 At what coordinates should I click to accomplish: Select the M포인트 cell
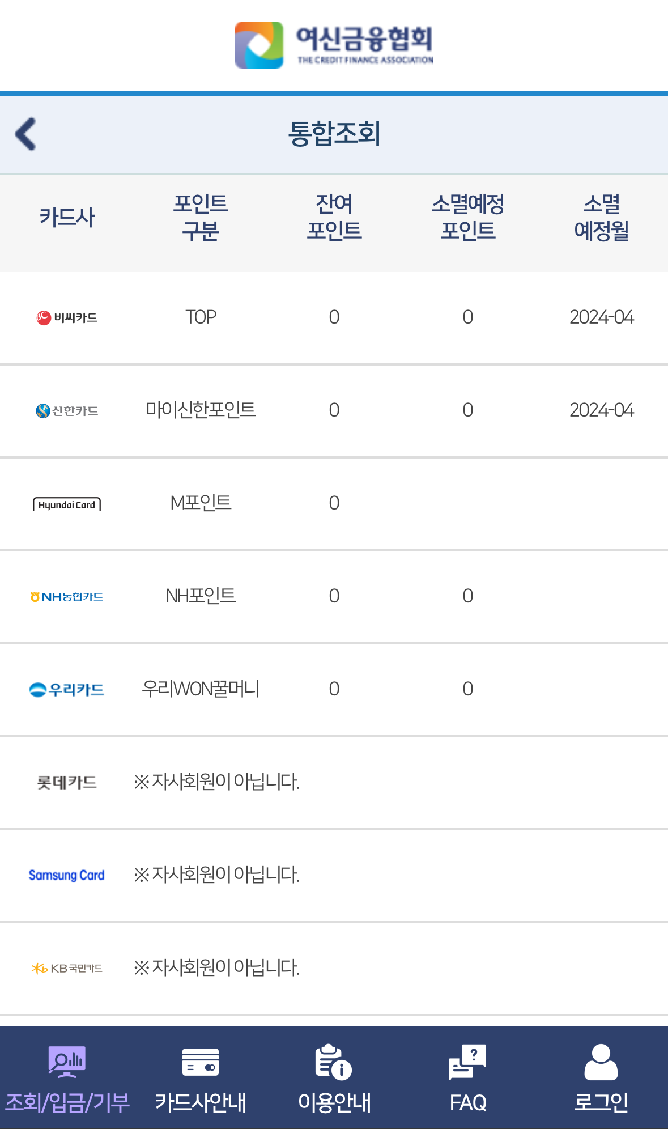point(201,503)
